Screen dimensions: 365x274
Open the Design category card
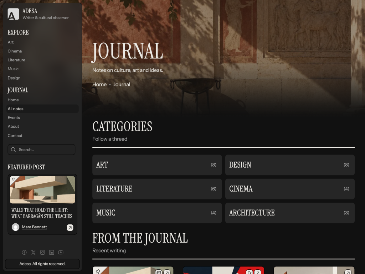(x=290, y=165)
